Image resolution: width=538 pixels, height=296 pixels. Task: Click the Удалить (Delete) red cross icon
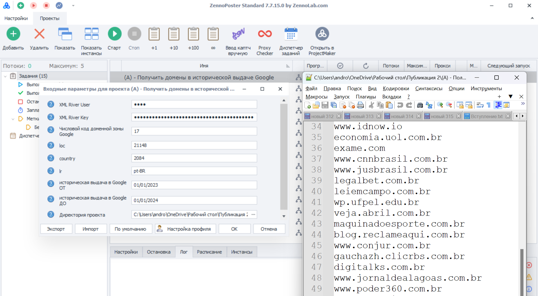point(39,34)
